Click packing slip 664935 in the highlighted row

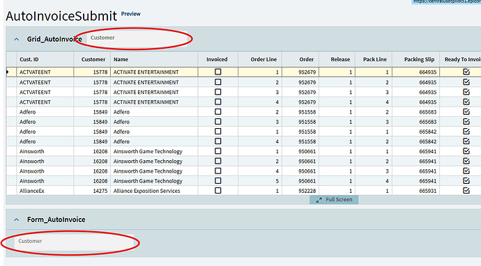pos(427,72)
